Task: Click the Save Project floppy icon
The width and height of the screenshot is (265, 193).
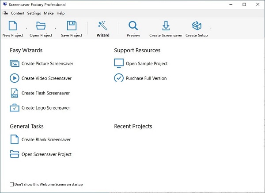Action: click(x=72, y=26)
